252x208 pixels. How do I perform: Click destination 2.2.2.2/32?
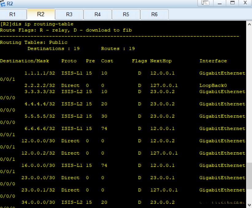(x=40, y=85)
